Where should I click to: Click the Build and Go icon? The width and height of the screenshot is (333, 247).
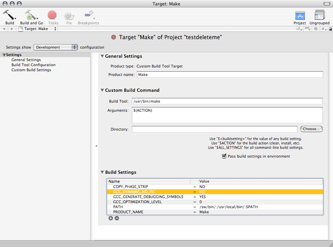click(x=30, y=15)
